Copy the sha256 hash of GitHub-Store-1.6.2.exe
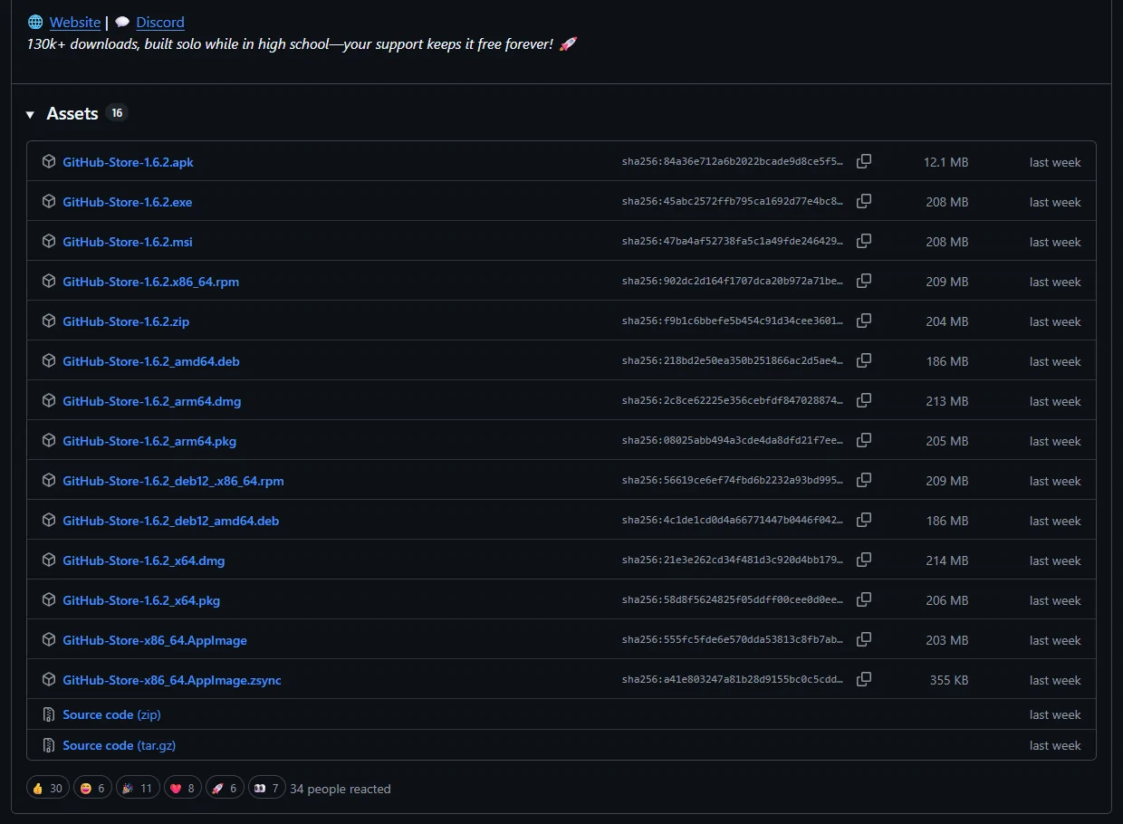This screenshot has width=1123, height=824. (x=863, y=201)
